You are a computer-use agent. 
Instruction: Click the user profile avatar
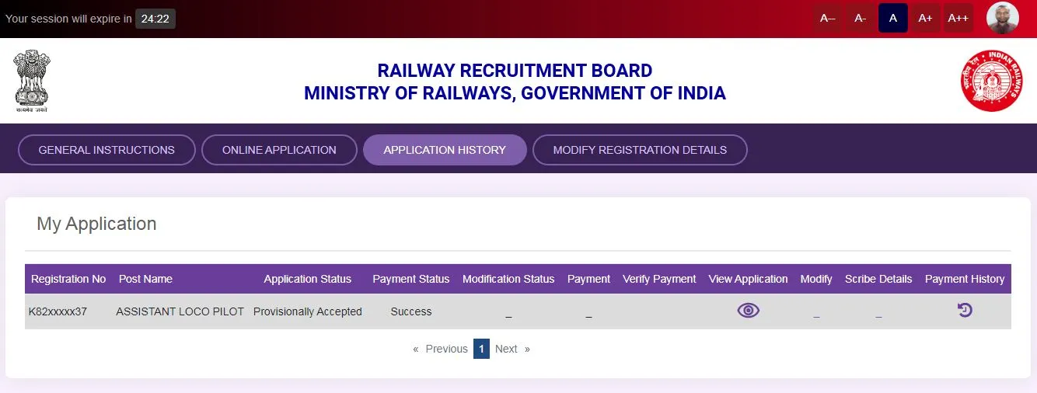coord(1003,18)
